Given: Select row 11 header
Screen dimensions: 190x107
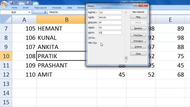Looking at the screenshot, I should pyautogui.click(x=6, y=65).
